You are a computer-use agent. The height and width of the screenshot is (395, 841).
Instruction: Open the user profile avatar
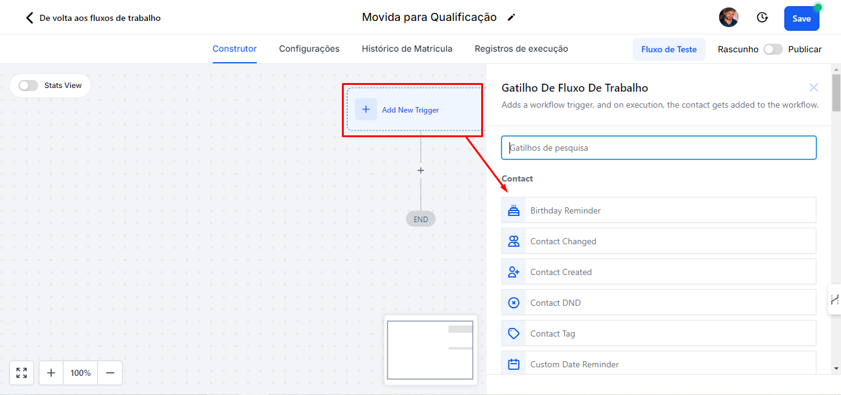[729, 18]
